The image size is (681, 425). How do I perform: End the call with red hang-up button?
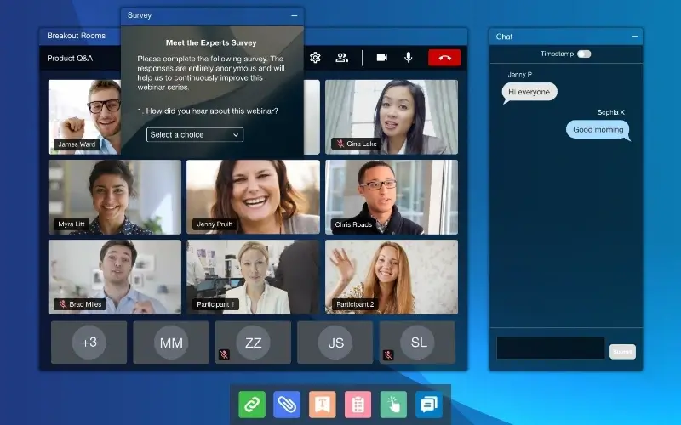[x=444, y=58]
